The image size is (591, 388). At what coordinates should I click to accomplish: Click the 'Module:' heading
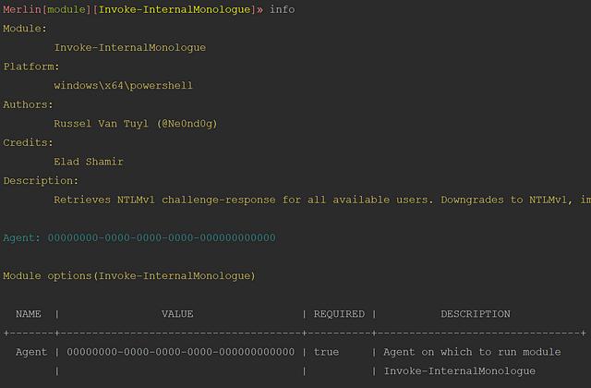25,29
